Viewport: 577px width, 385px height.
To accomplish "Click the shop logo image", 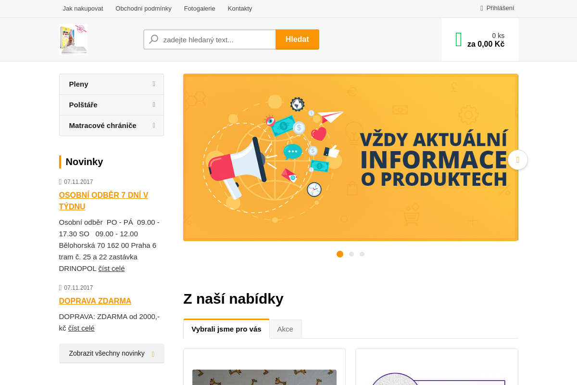I will tap(73, 39).
